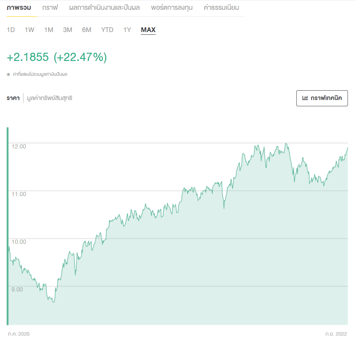Open the กราฟเทคนิค technical chart button
This screenshot has width=355, height=338.
(x=322, y=98)
